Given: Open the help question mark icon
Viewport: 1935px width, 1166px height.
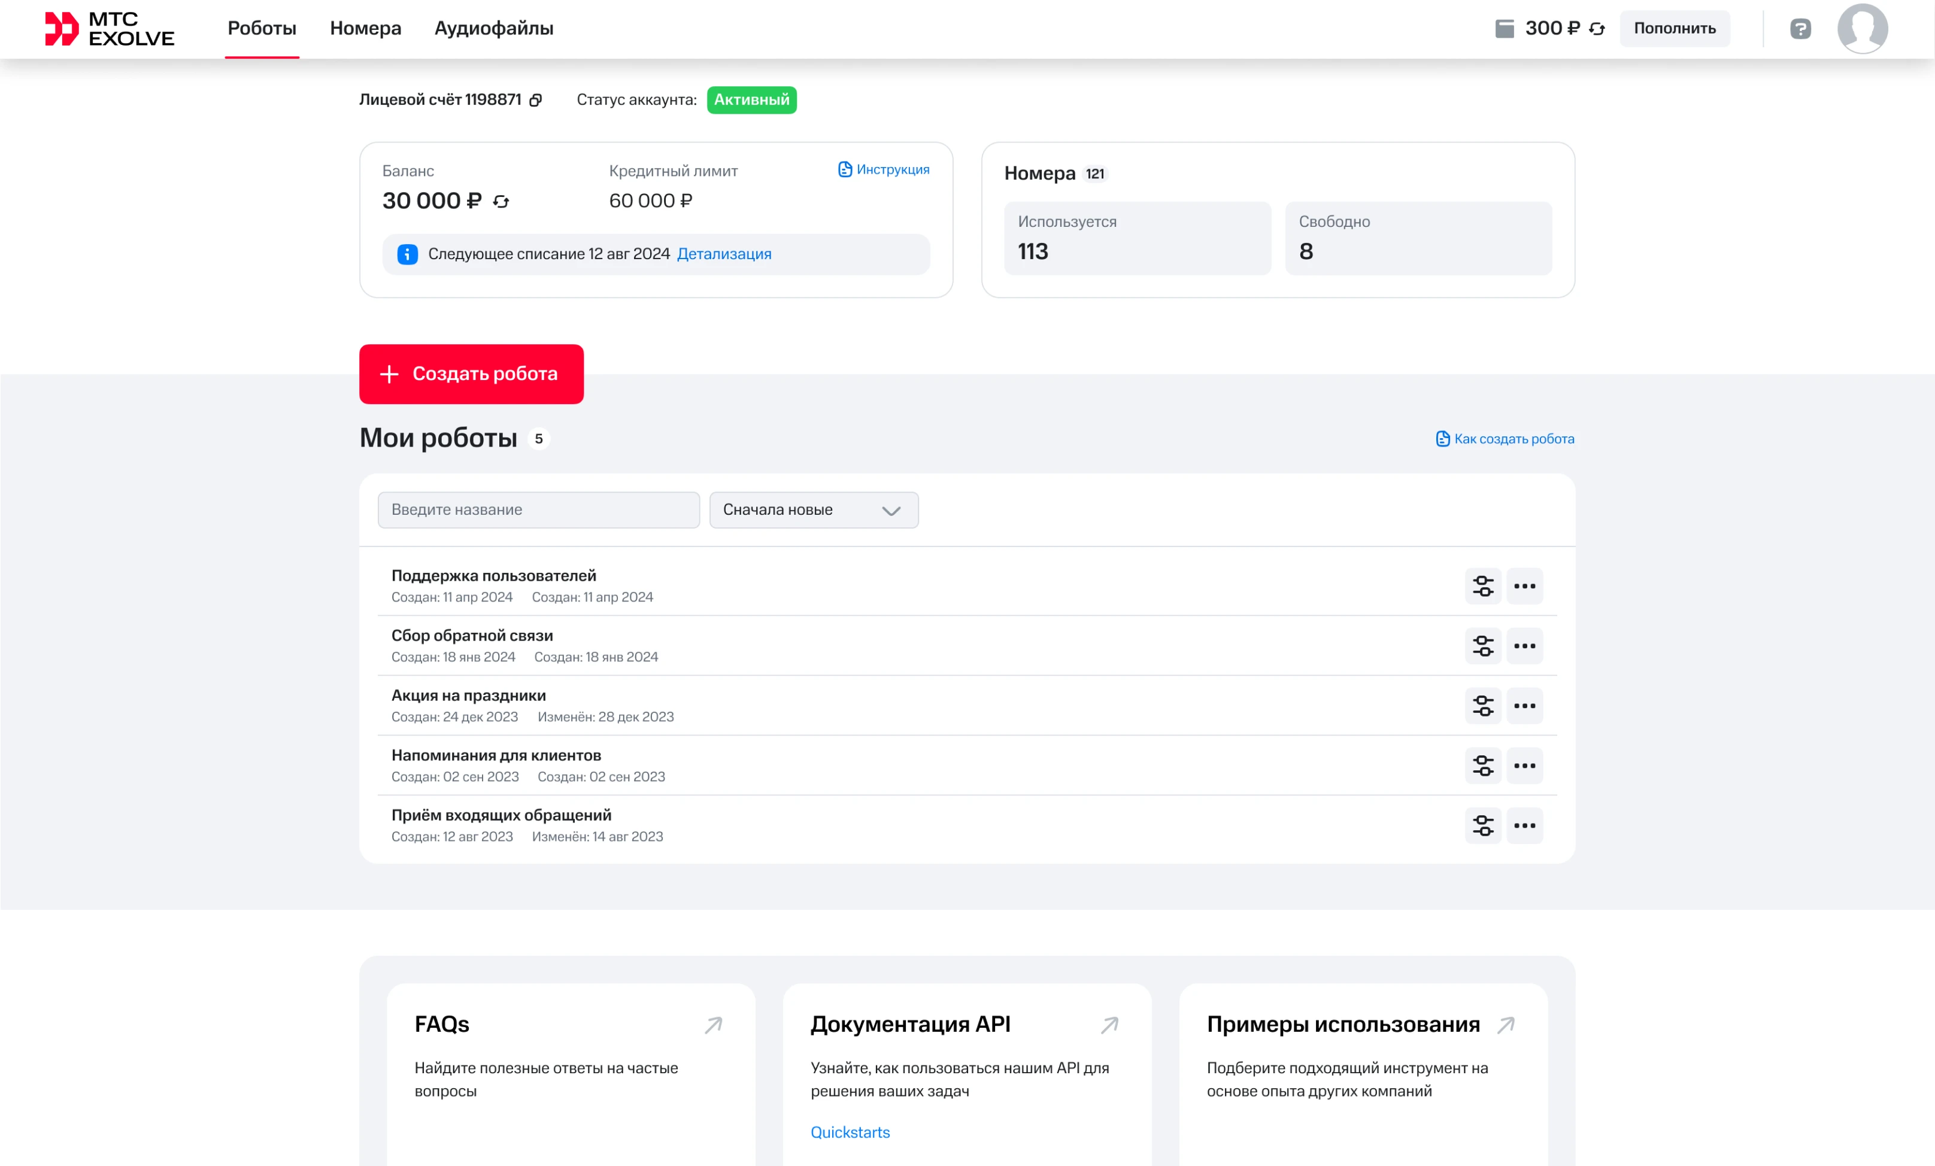Looking at the screenshot, I should pyautogui.click(x=1800, y=28).
